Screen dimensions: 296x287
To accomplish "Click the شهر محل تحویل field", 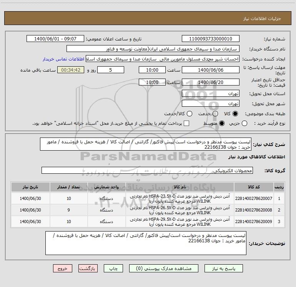I will 211,104.
